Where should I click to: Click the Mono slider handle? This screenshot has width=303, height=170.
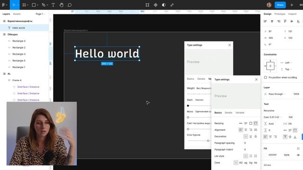click(x=188, y=117)
